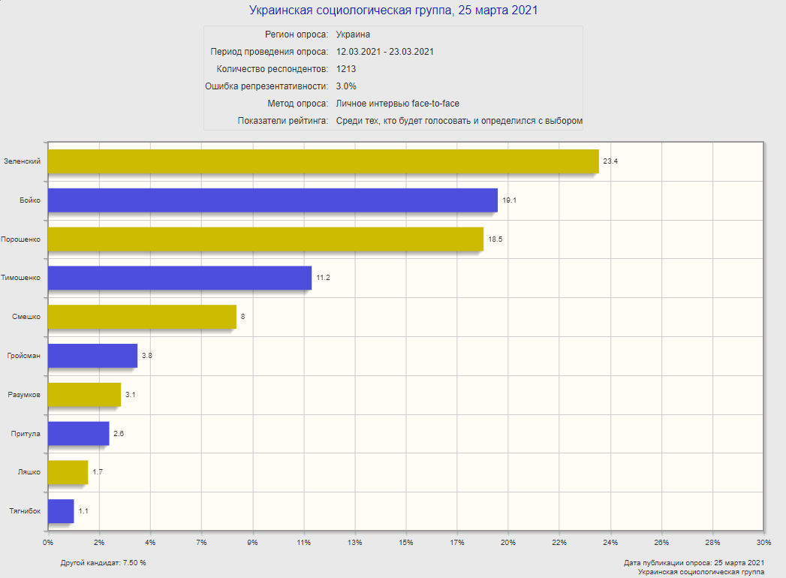Screen dimensions: 786x578
Task: Select the respondent count value 1213
Action: tap(346, 69)
